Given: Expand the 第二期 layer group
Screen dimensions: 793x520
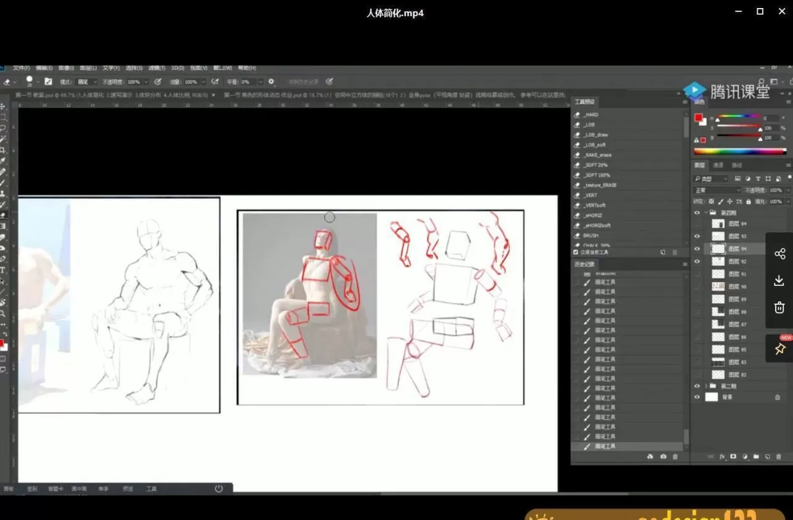Looking at the screenshot, I should click(706, 386).
